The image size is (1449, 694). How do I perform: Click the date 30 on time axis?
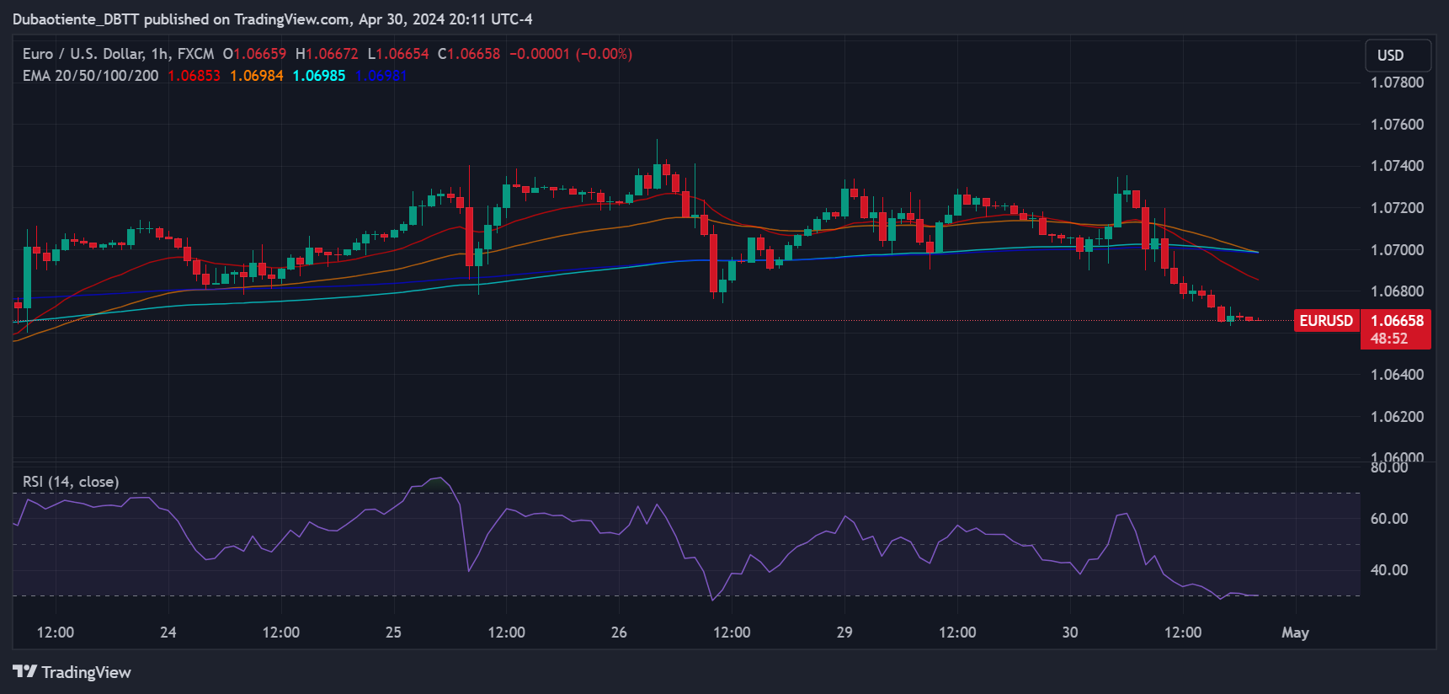pyautogui.click(x=1070, y=633)
